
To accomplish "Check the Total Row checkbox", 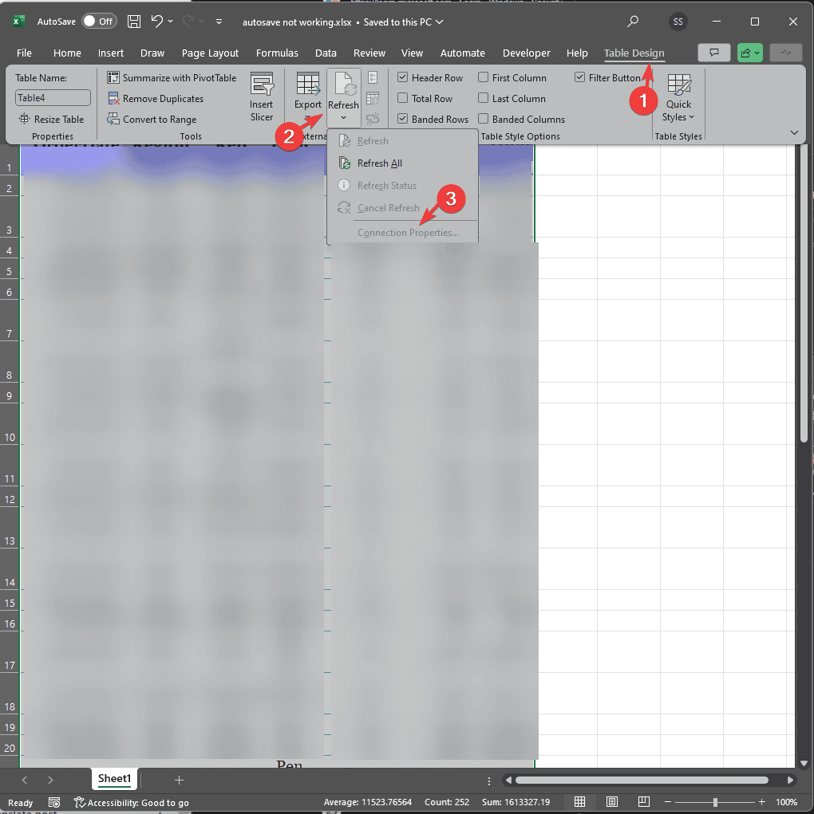I will (402, 97).
